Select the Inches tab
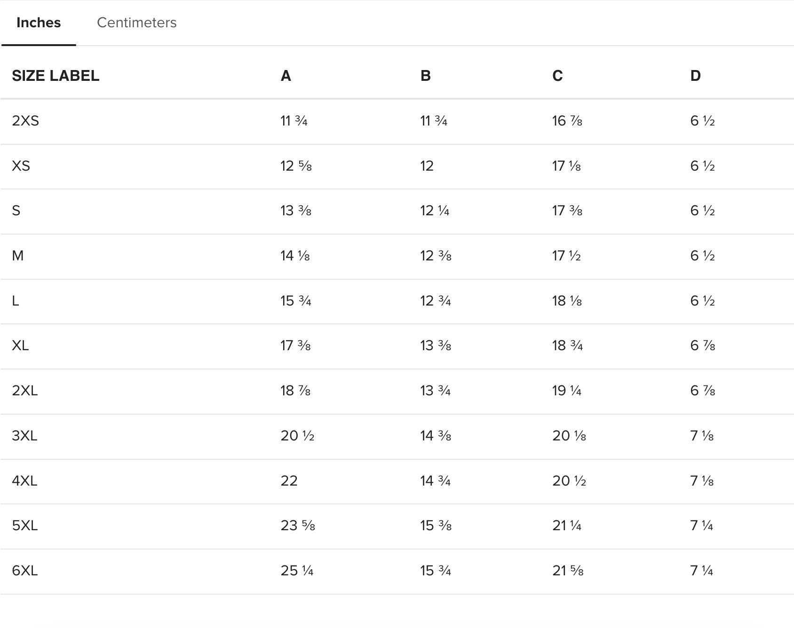Screen dimensions: 794x628 [x=39, y=23]
